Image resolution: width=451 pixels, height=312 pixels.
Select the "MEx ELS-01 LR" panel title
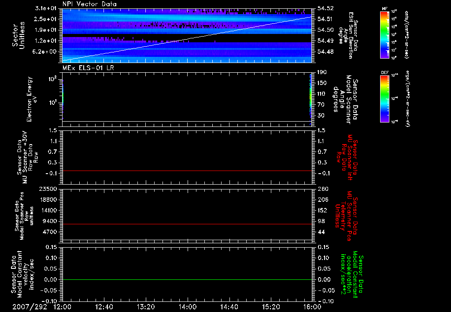pyautogui.click(x=88, y=68)
